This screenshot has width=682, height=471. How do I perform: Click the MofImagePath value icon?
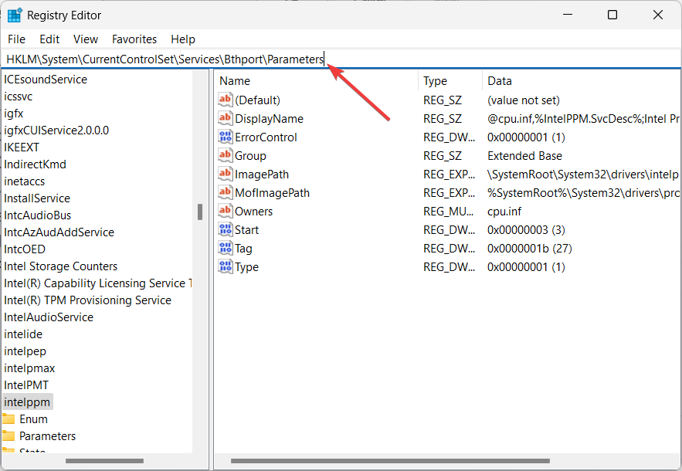pos(225,192)
